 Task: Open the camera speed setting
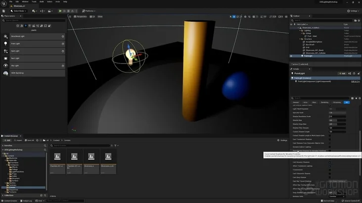pos(280,17)
